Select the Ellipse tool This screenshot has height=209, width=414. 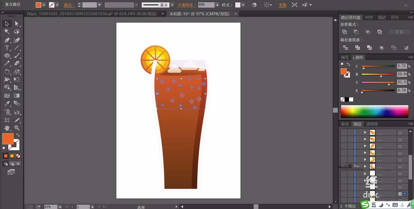(7, 56)
